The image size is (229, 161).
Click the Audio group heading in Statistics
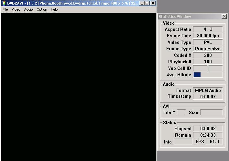169,84
